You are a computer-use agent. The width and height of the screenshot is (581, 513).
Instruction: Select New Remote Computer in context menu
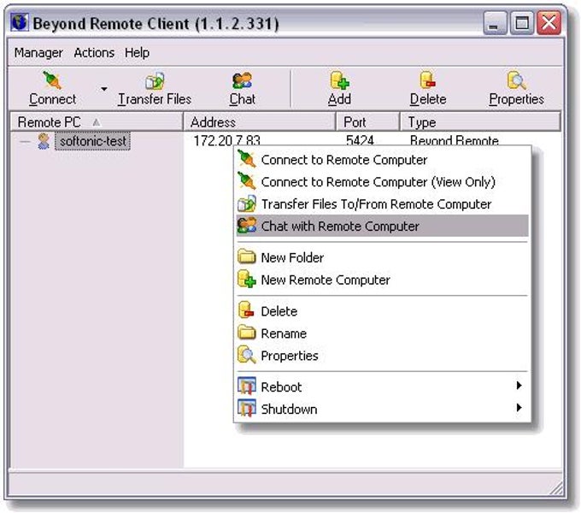(x=383, y=280)
